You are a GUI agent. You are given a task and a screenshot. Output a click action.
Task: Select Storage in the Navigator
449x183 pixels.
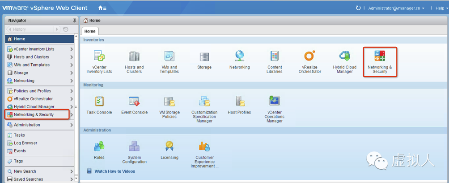click(39, 73)
